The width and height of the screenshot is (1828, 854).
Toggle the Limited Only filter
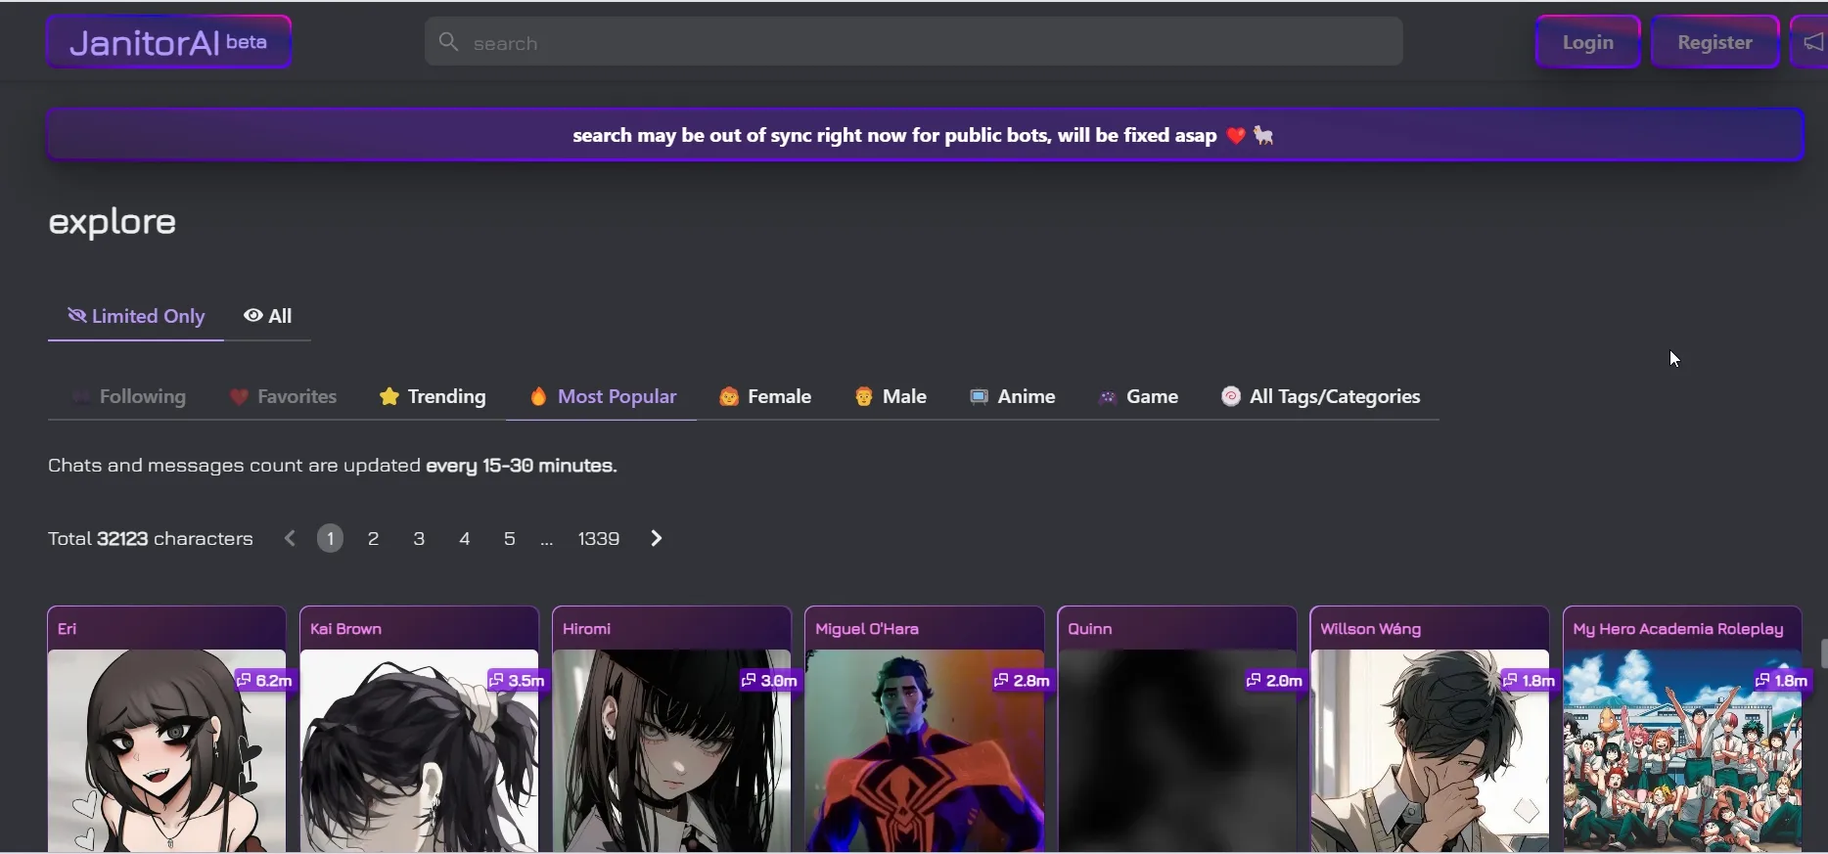136,316
